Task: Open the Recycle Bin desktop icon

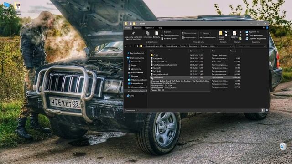Action: pyautogui.click(x=283, y=147)
